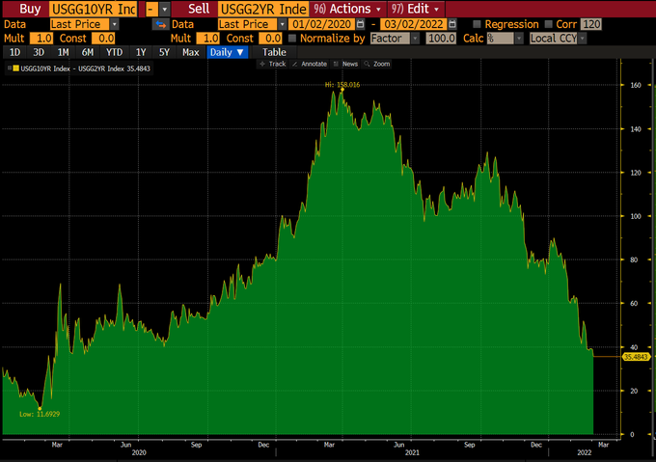This screenshot has height=462, width=656.
Task: Expand the Sell side Last Price dropdown
Action: pos(283,24)
